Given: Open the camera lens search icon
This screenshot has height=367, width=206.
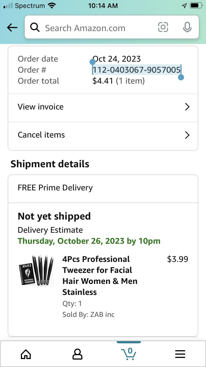Looking at the screenshot, I should [163, 27].
